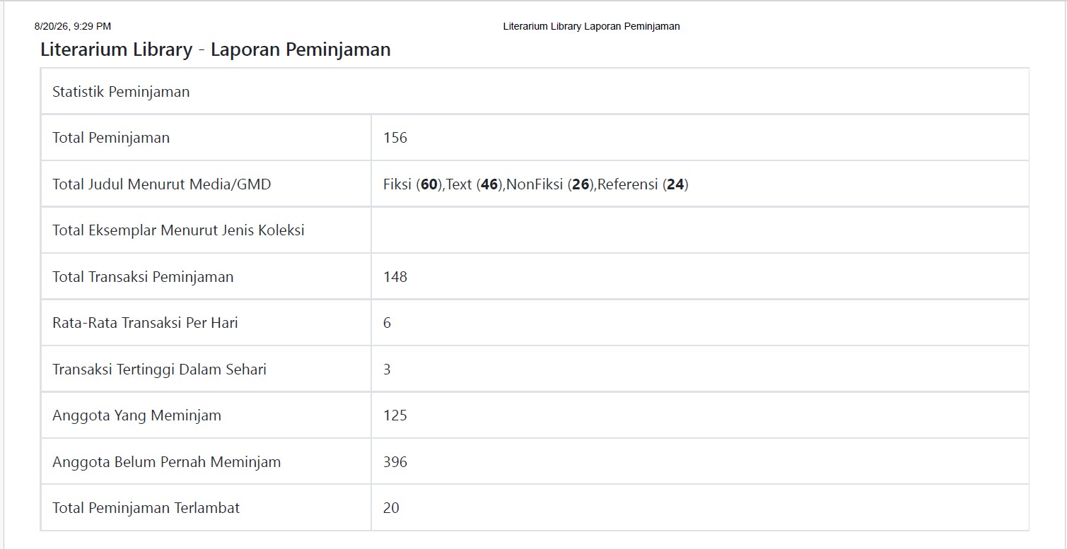The height and width of the screenshot is (549, 1067).
Task: Click the Total Judul Menurut Media/GMD label
Action: tap(162, 184)
